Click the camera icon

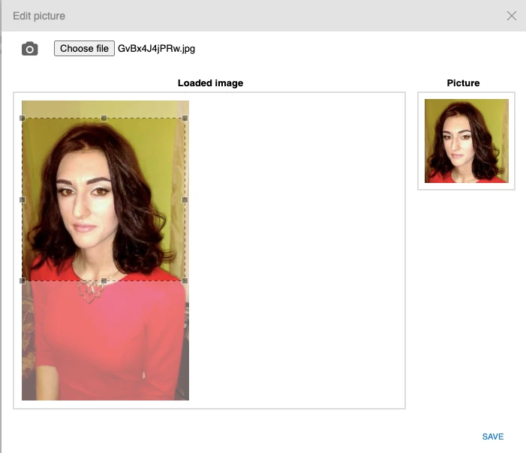click(x=29, y=49)
